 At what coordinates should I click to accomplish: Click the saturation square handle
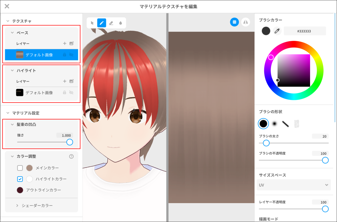(x=278, y=80)
